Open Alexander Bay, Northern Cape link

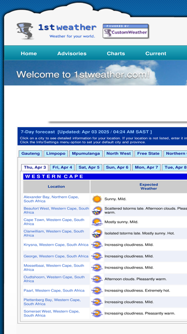tap(51, 199)
